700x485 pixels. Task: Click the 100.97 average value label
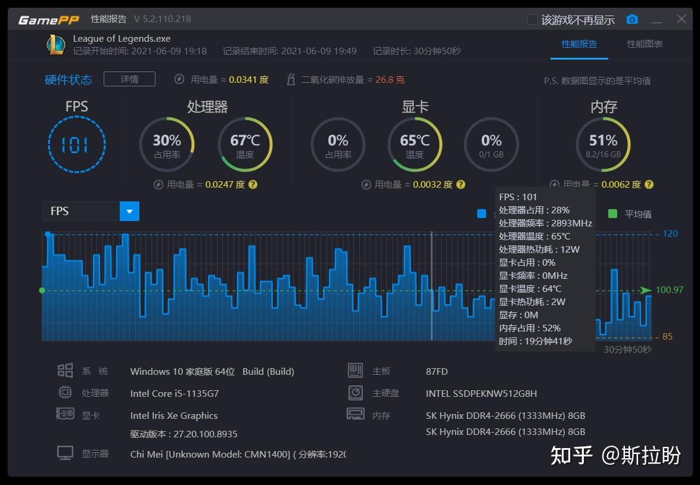click(x=669, y=290)
